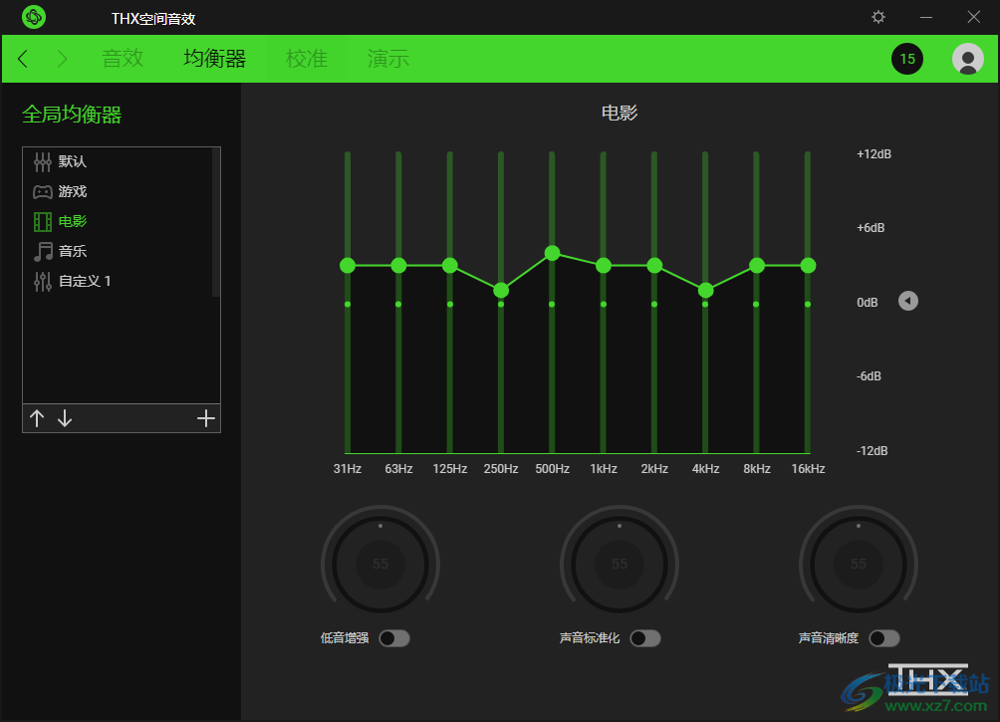The image size is (1000, 722).
Task: Open the user profile avatar icon
Action: (966, 59)
